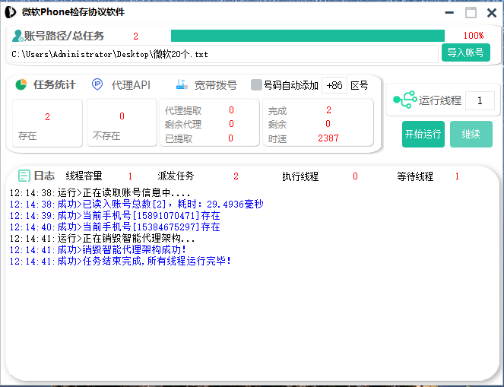Image resolution: width=504 pixels, height=387 pixels.
Task: Click the app logo in title bar
Action: point(11,11)
